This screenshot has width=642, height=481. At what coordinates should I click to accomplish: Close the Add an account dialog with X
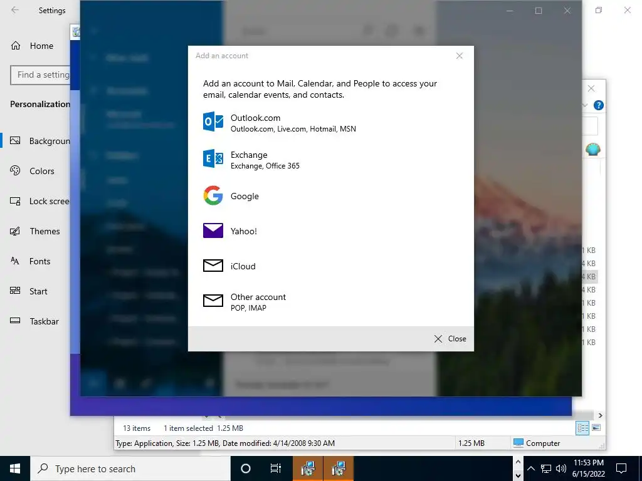(x=460, y=56)
